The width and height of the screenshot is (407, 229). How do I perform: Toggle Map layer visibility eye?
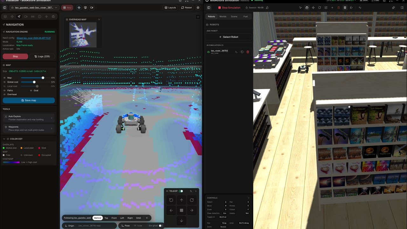(x=4, y=78)
